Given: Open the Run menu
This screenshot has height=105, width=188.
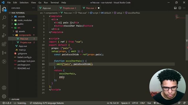Looking at the screenshot, I should pos(46,3).
